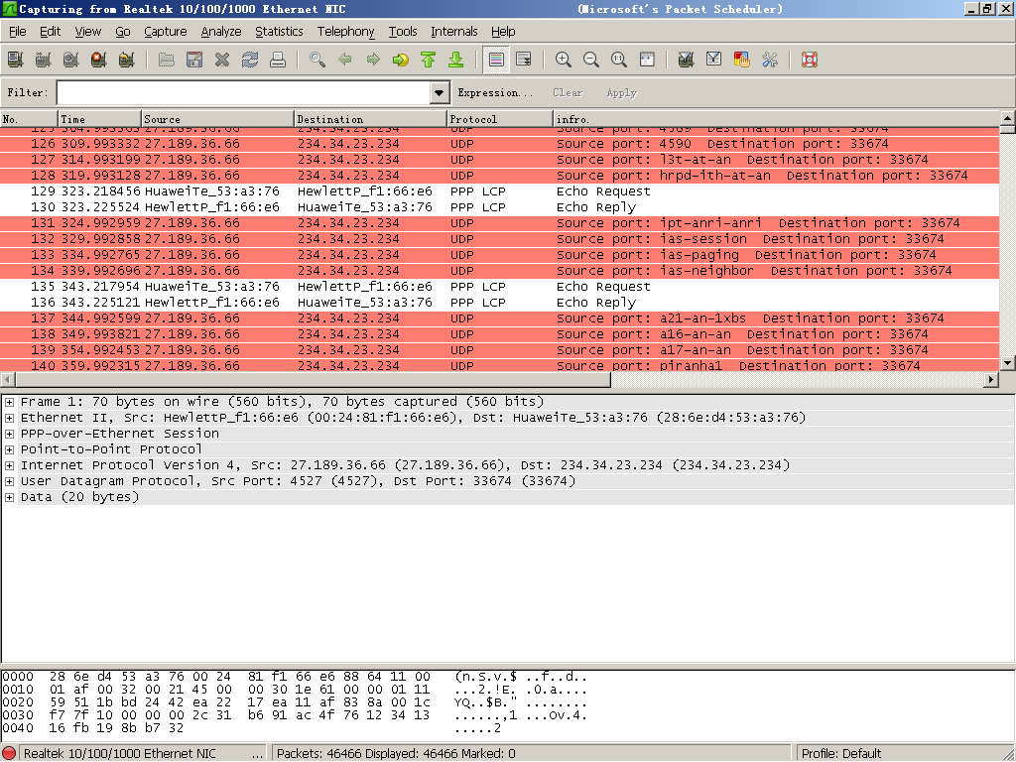The image size is (1016, 762).
Task: Click horizontal scrollbar right arrow
Action: [991, 380]
